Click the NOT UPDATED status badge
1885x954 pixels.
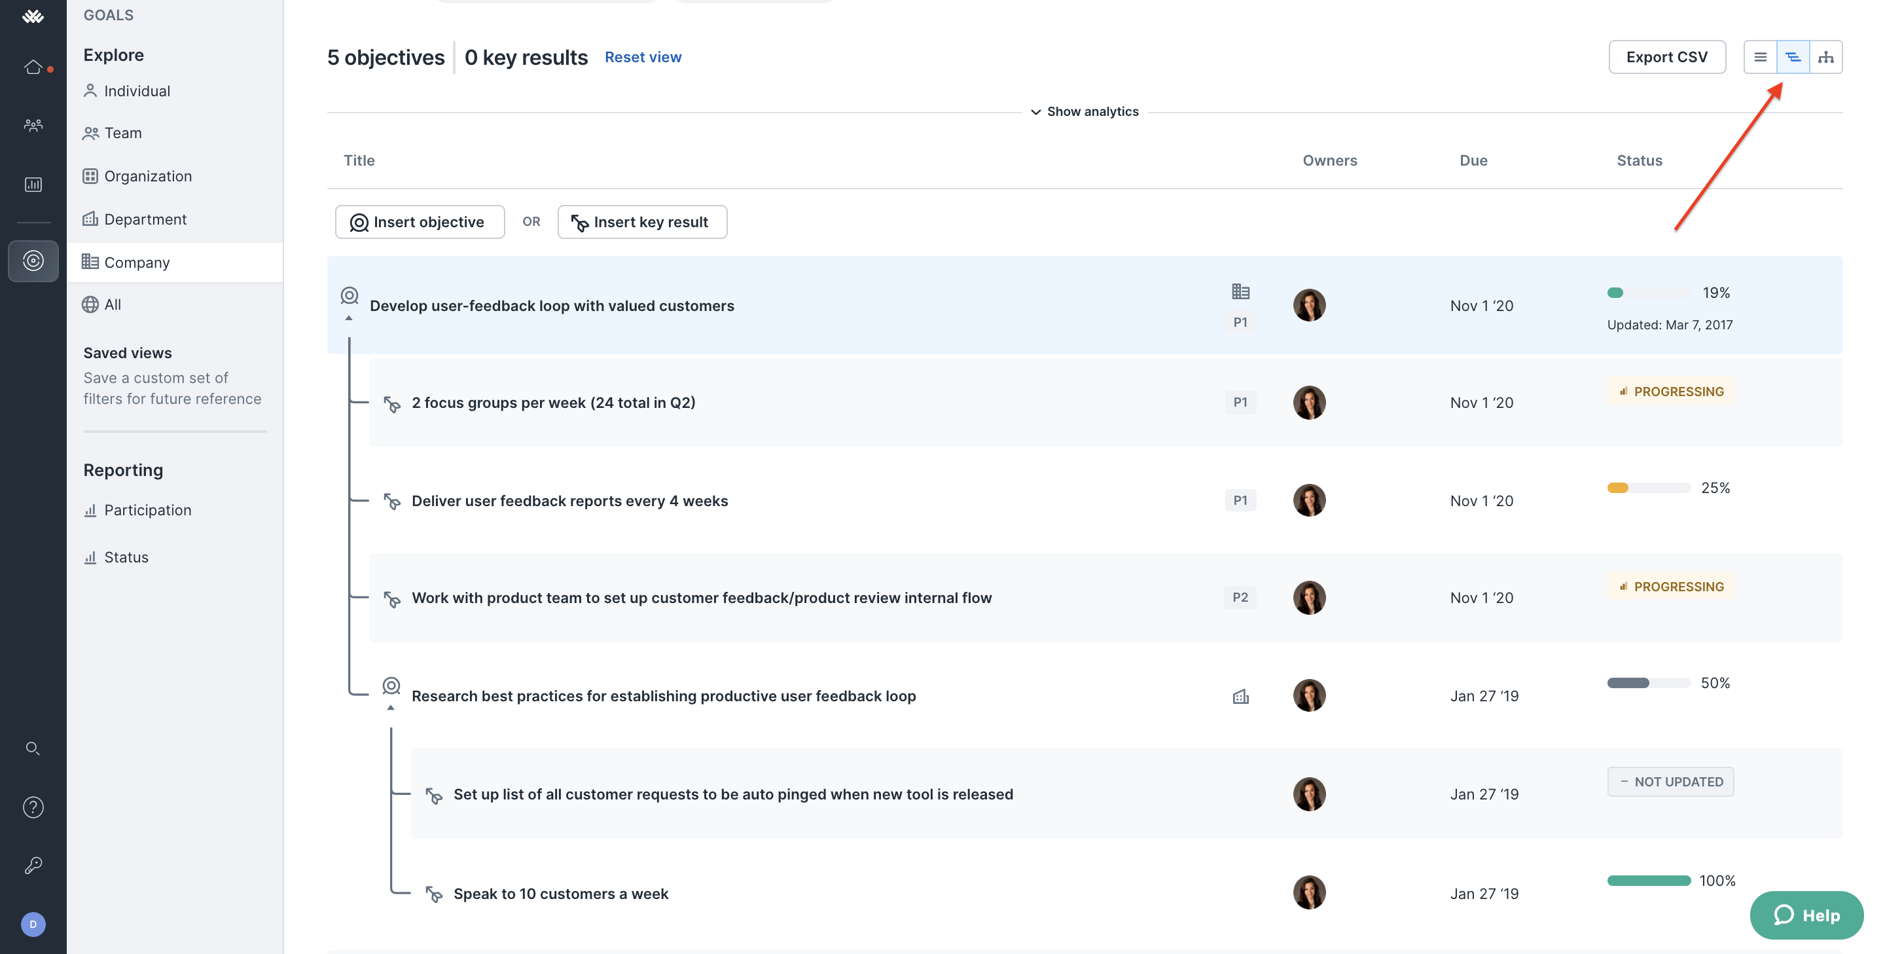click(x=1670, y=782)
